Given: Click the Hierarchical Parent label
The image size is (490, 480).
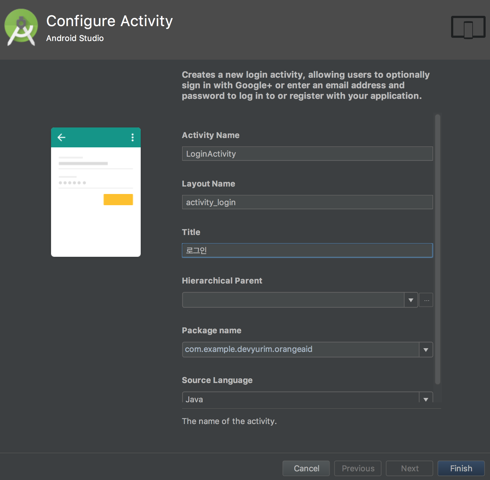Looking at the screenshot, I should tap(222, 281).
